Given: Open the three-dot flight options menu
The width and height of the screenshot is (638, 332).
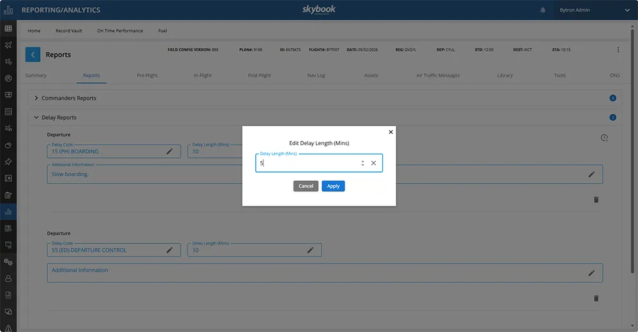Looking at the screenshot, I should click(618, 50).
